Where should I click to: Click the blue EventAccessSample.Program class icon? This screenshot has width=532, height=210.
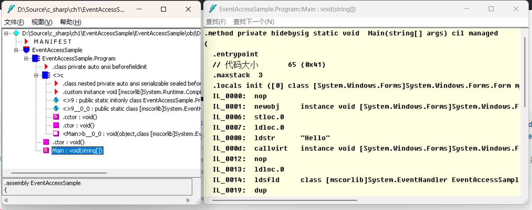click(x=36, y=58)
